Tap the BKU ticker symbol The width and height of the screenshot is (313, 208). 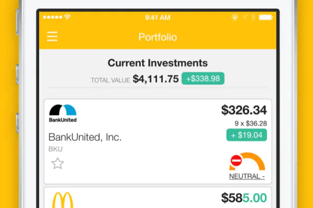55,149
